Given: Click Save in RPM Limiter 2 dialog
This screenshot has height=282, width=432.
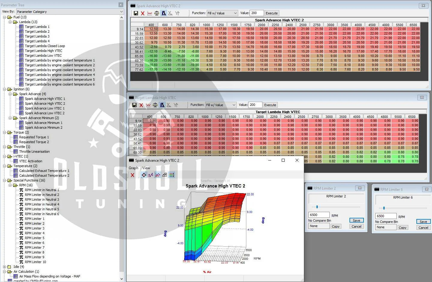Looking at the screenshot, I should click(x=356, y=220).
